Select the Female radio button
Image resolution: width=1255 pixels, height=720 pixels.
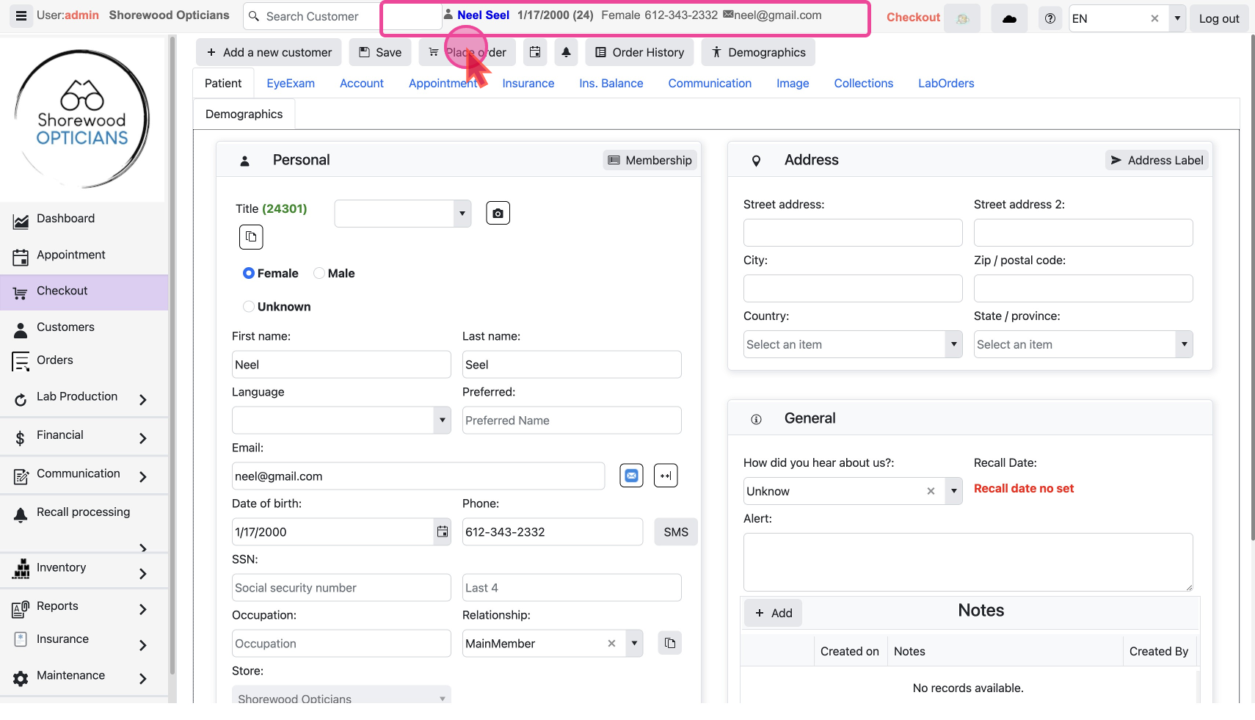pyautogui.click(x=249, y=273)
